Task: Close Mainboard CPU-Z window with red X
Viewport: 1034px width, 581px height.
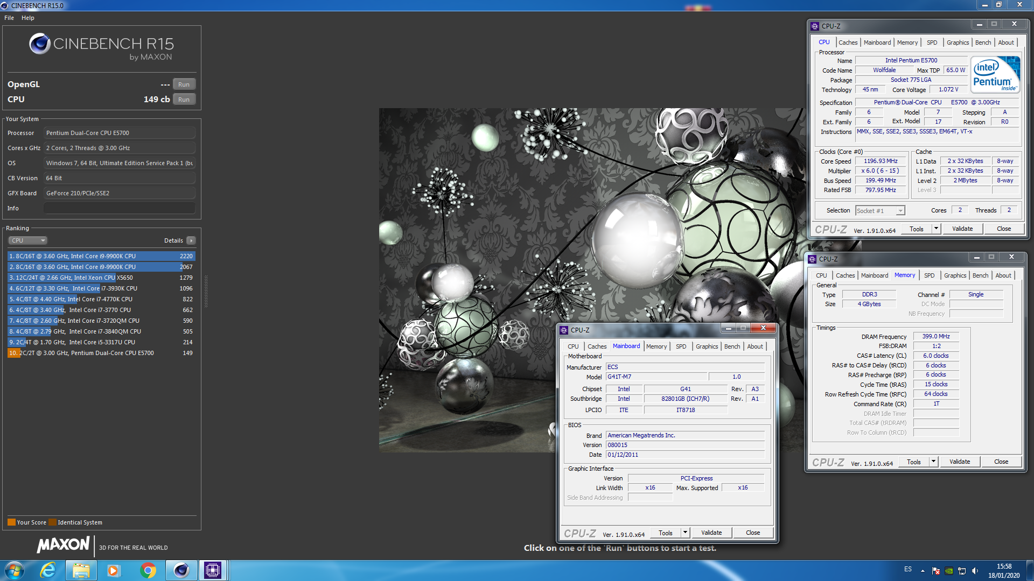Action: [x=763, y=328]
